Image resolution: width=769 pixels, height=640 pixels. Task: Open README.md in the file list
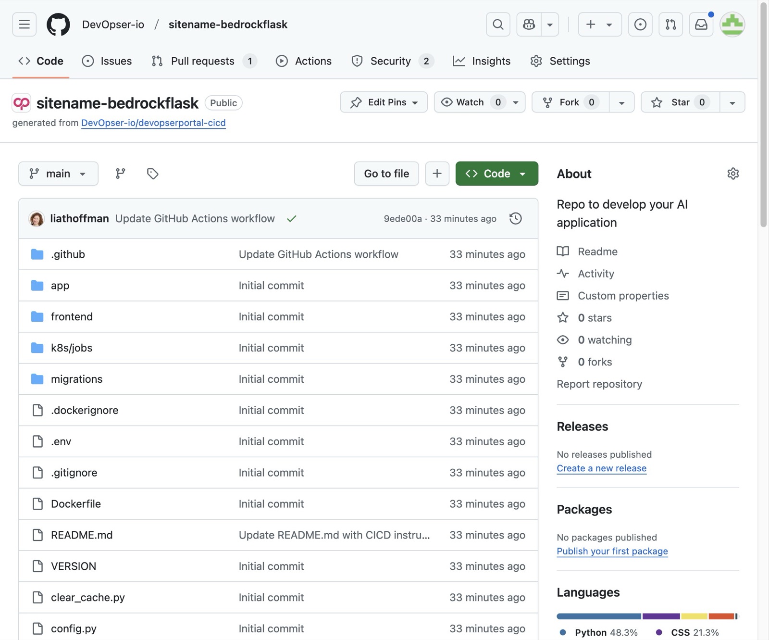(82, 535)
